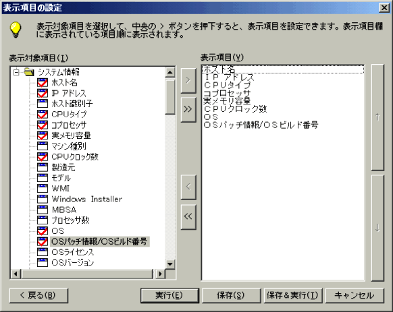Select WMI tree item
This screenshot has height=312, width=393.
coord(61,189)
